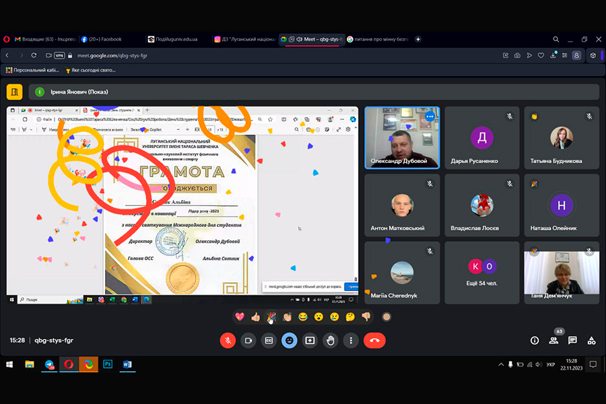Open Opera's tab search
This screenshot has height=404, width=606.
coord(555,39)
